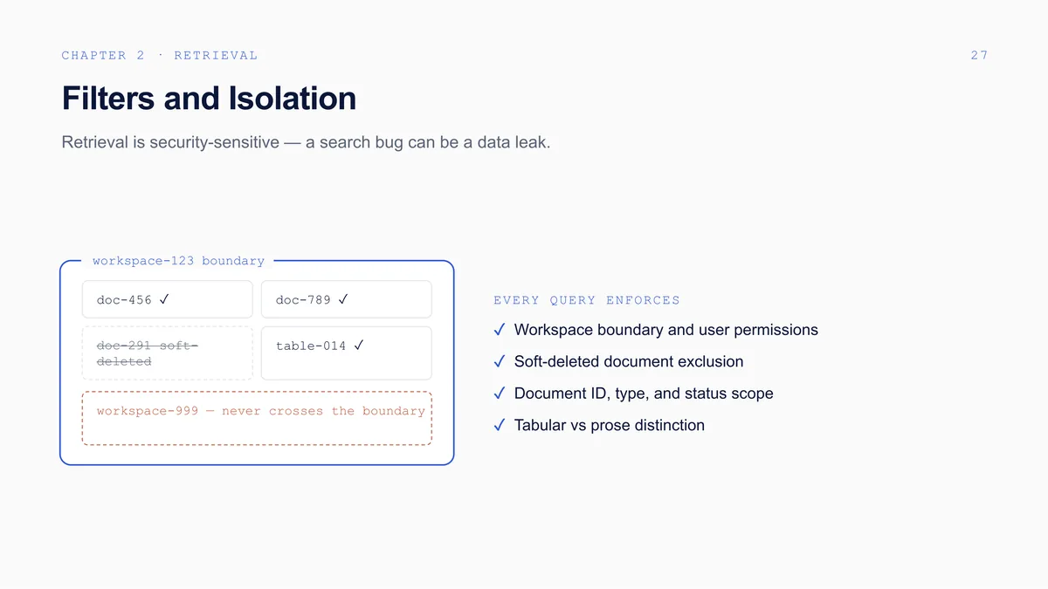Click the workspace-999 never crosses boundary box
This screenshot has width=1048, height=589.
click(x=257, y=419)
